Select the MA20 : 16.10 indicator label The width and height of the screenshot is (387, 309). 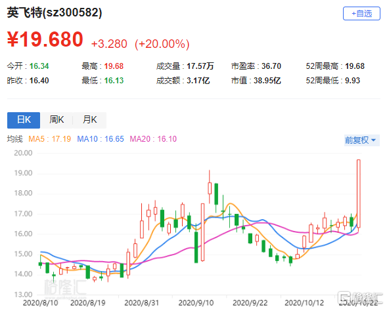pos(153,139)
